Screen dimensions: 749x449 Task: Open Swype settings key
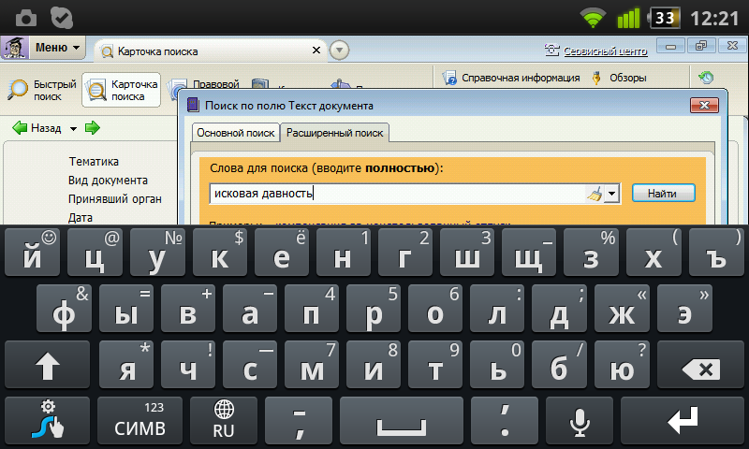[48, 420]
